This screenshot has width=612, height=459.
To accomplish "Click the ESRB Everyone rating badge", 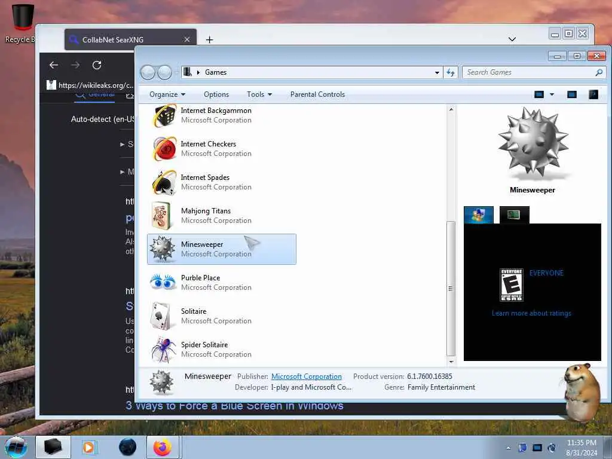I will point(512,285).
